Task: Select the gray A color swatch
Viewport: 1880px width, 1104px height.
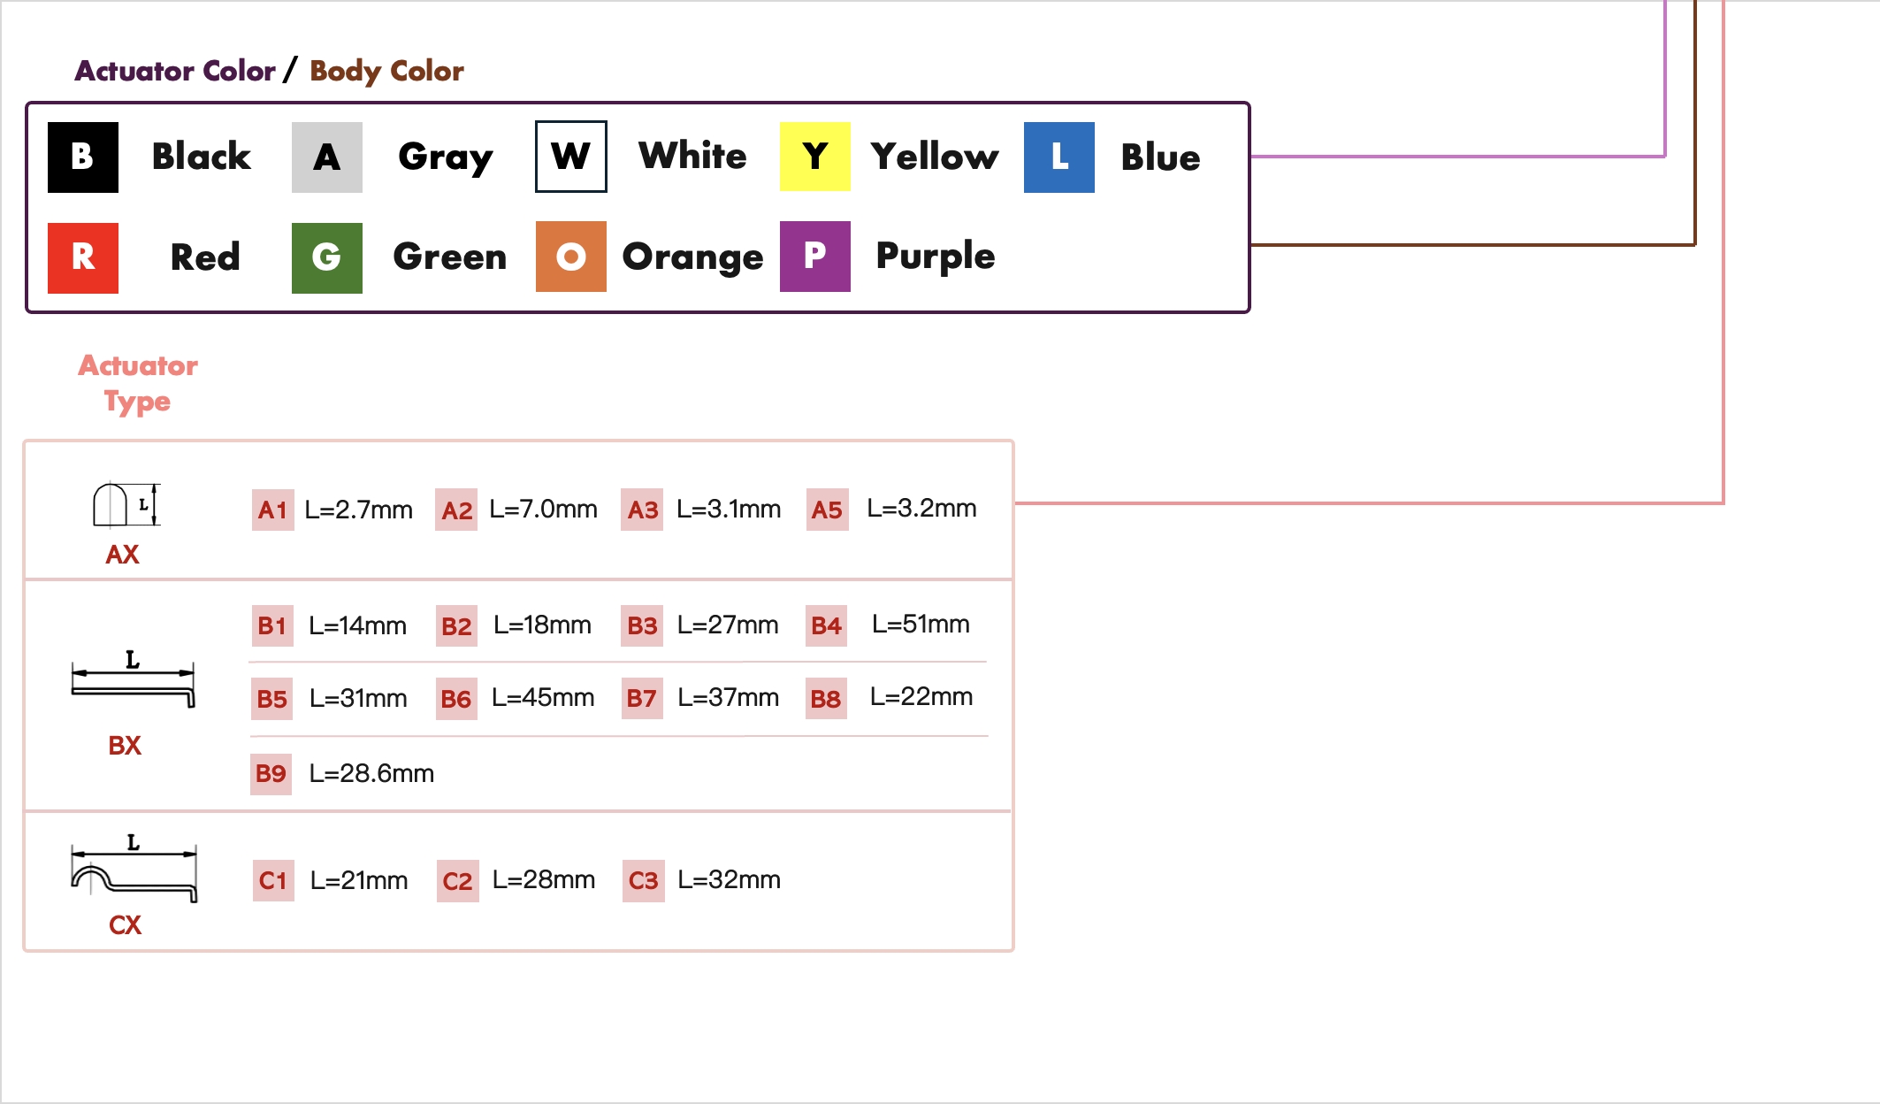Action: [x=327, y=157]
